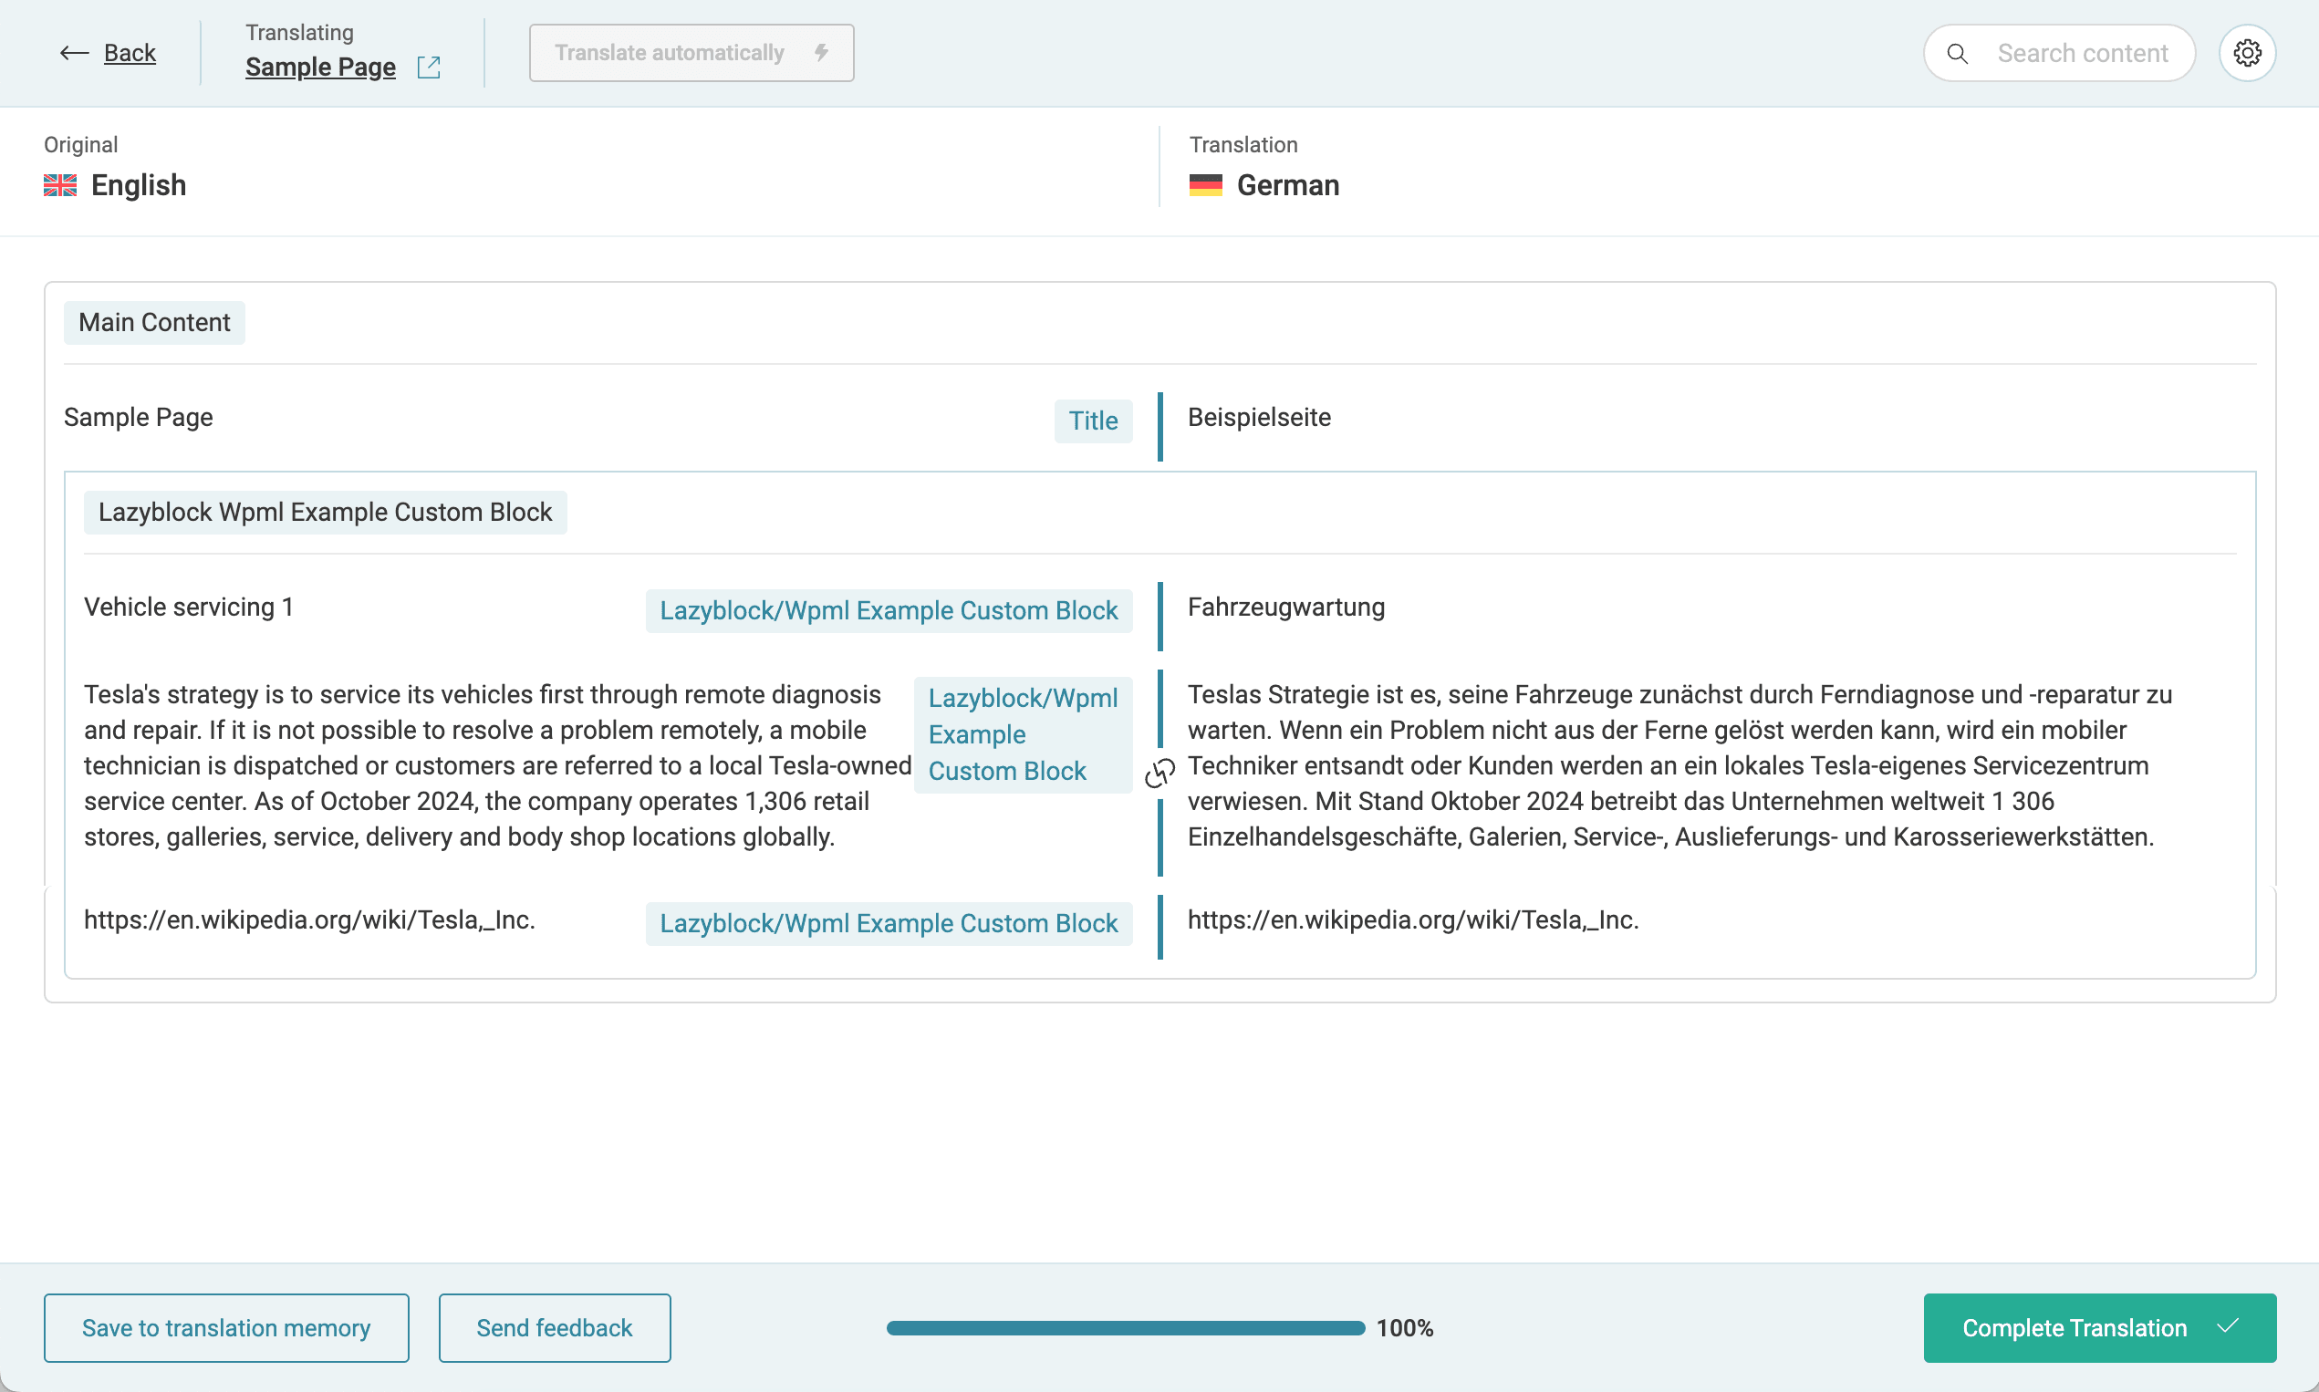Image resolution: width=2319 pixels, height=1392 pixels.
Task: Click inside the Search content field
Action: [2083, 53]
